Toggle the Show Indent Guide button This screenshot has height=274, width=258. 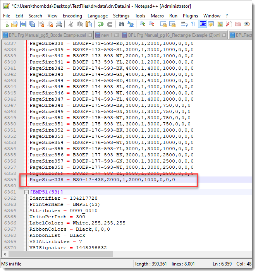pos(202,24)
